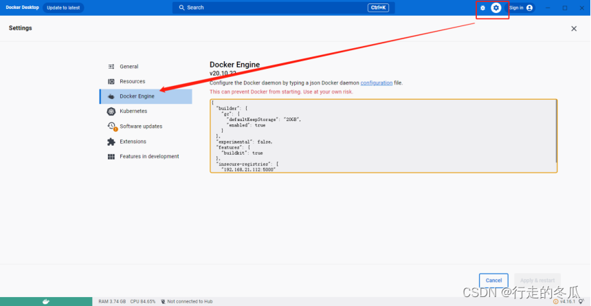This screenshot has height=306, width=591.
Task: Click Update to latest button
Action: (63, 8)
